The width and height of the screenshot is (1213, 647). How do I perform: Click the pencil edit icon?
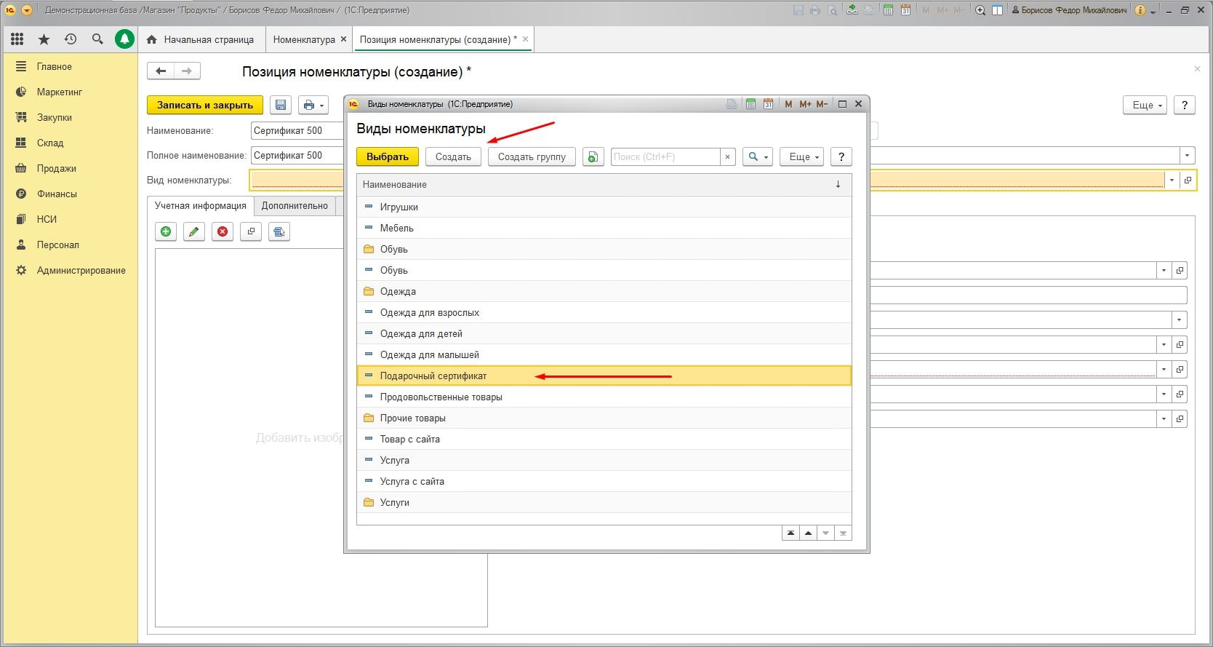[194, 231]
